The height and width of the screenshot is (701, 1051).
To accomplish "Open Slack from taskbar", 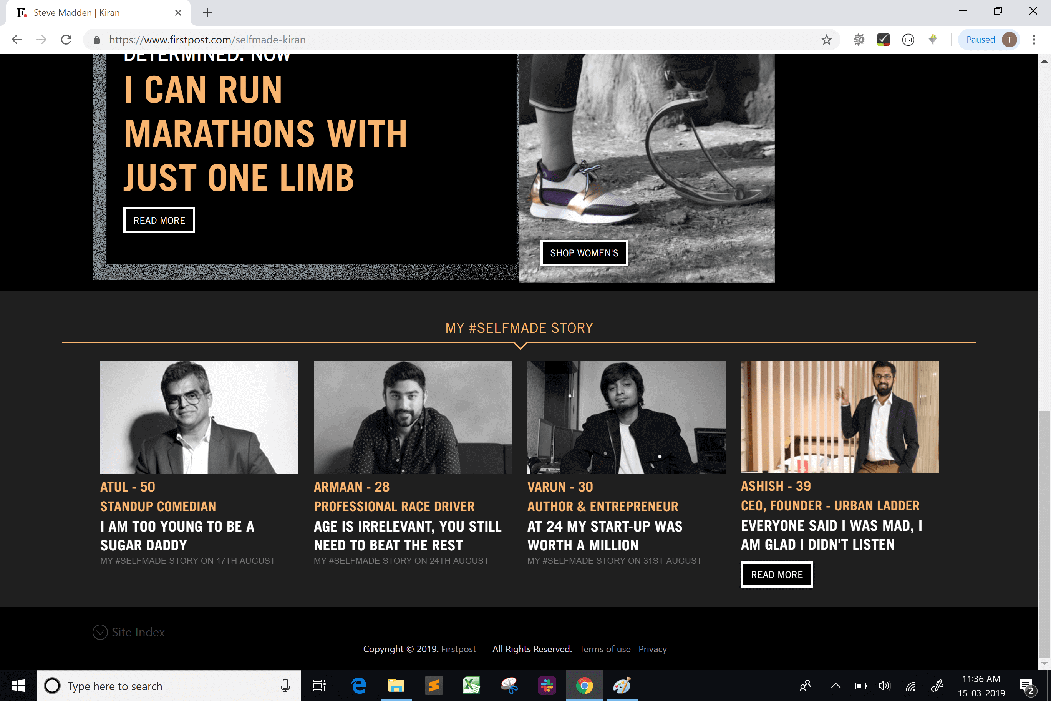I will click(547, 686).
